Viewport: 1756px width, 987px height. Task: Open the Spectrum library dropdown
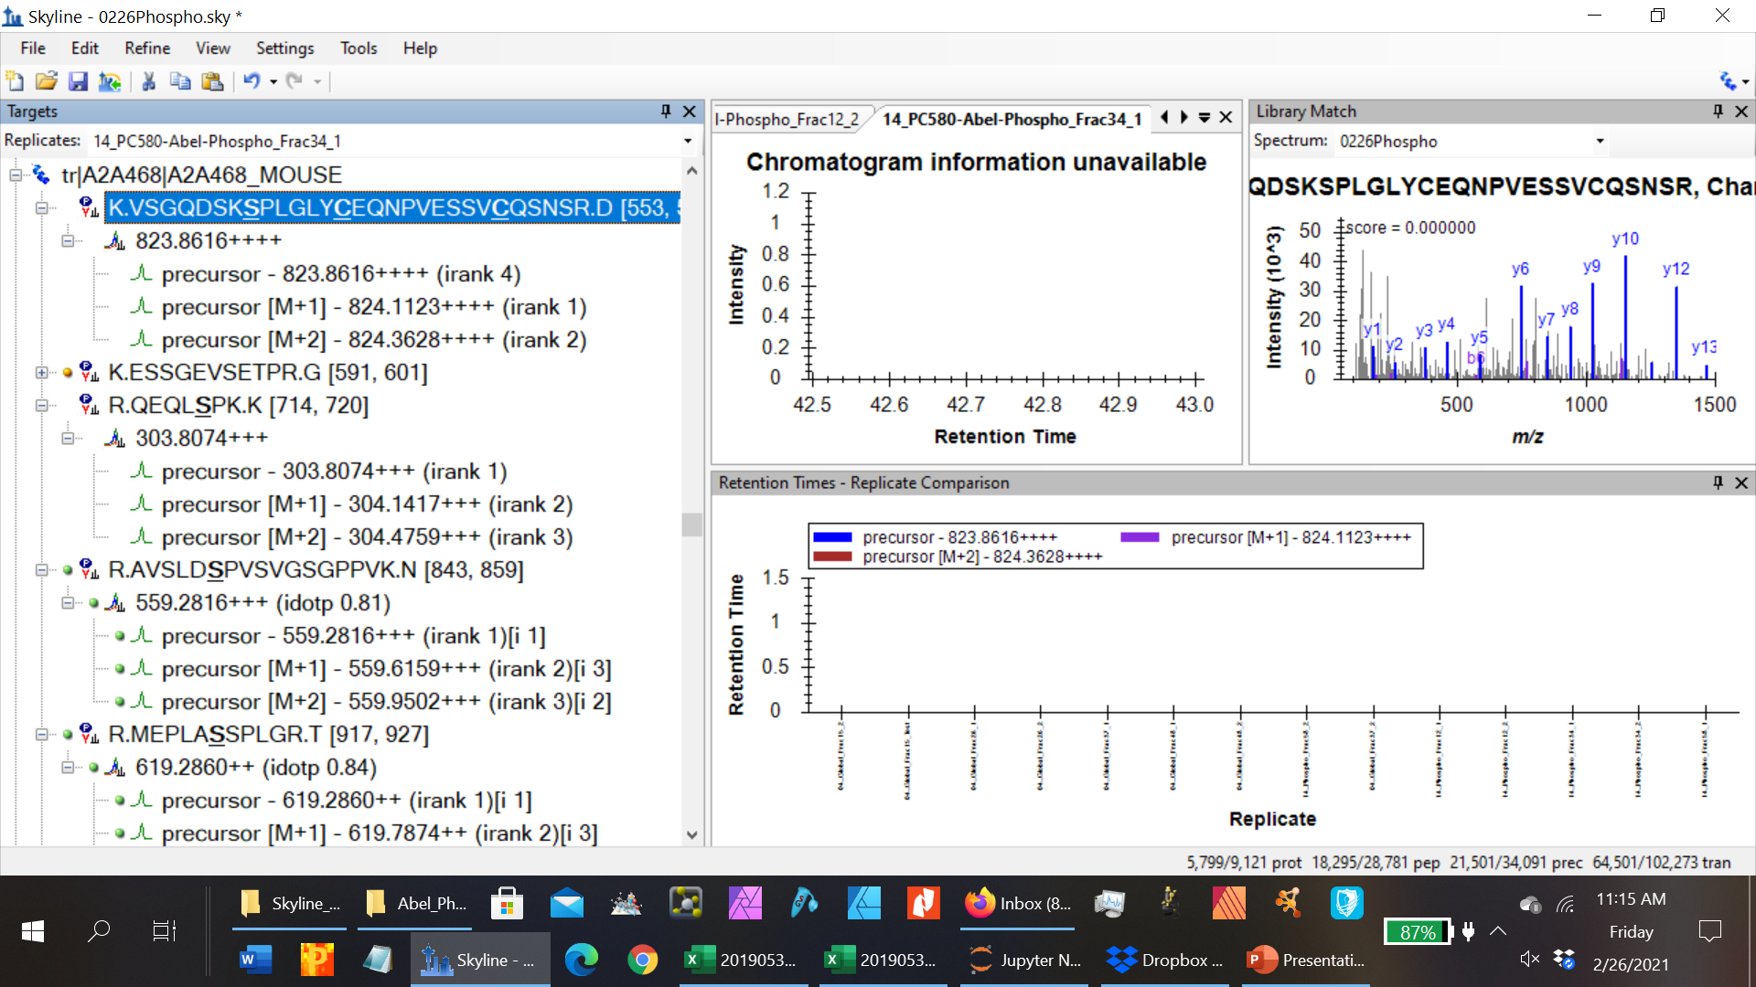click(x=1600, y=142)
